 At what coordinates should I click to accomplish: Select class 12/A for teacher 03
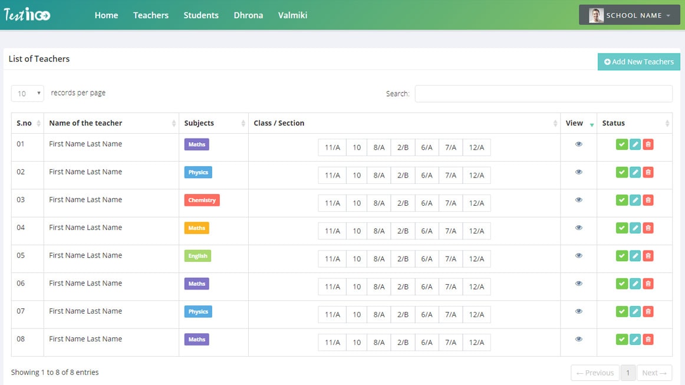pyautogui.click(x=476, y=203)
